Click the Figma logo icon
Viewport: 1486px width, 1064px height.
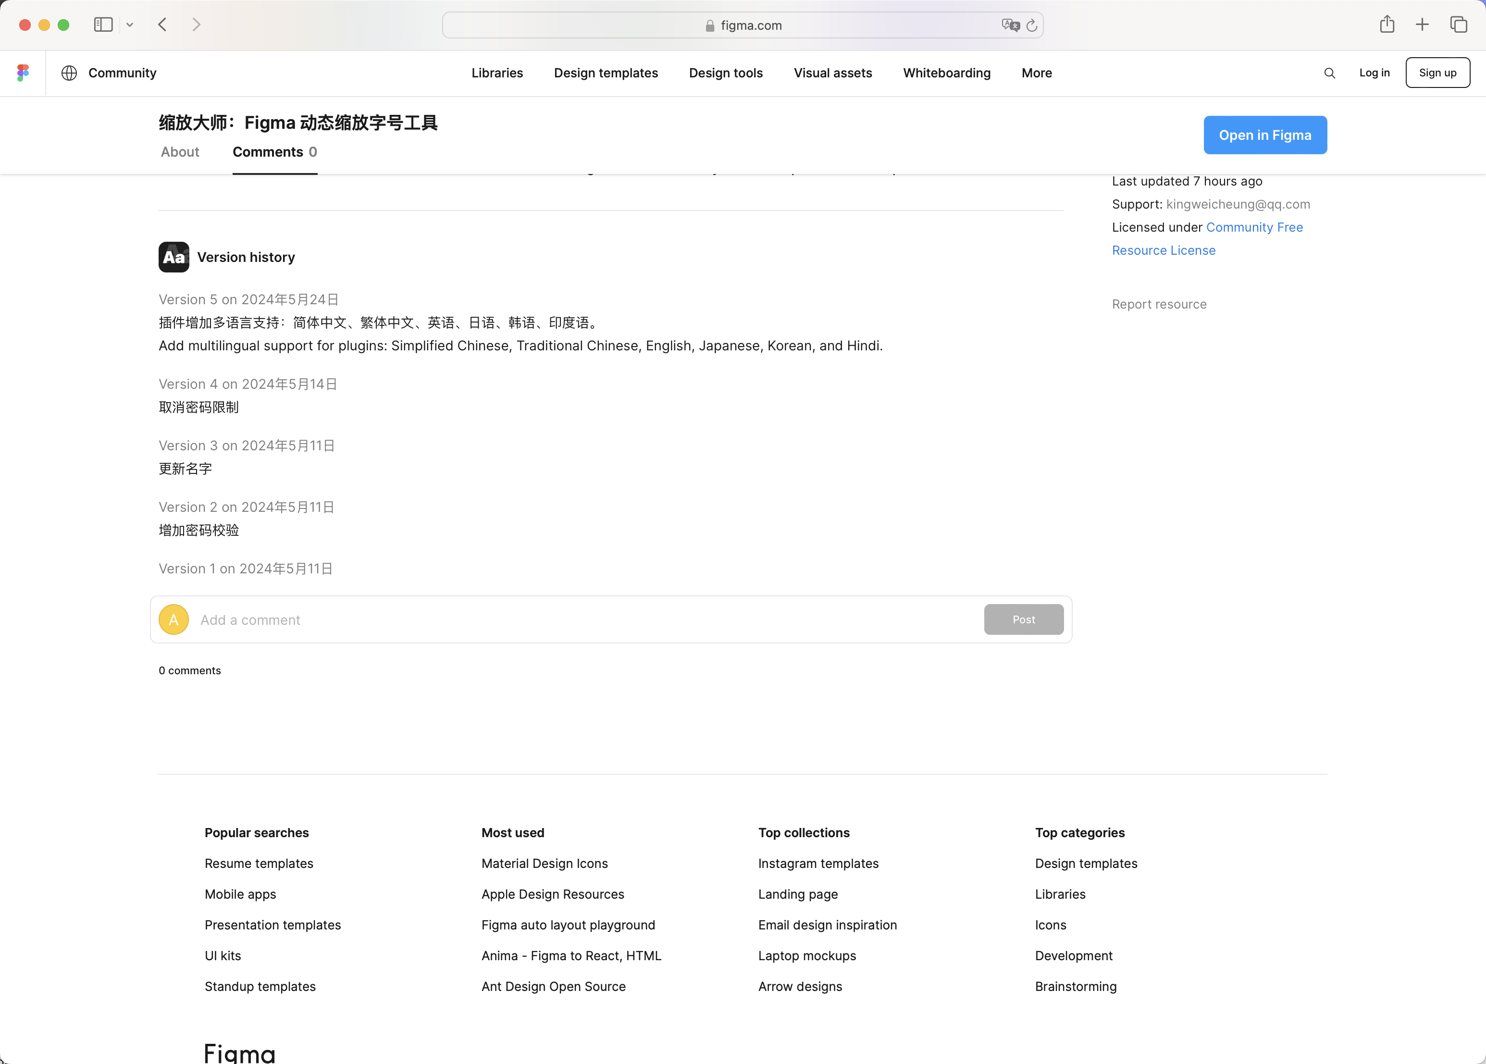pyautogui.click(x=23, y=73)
